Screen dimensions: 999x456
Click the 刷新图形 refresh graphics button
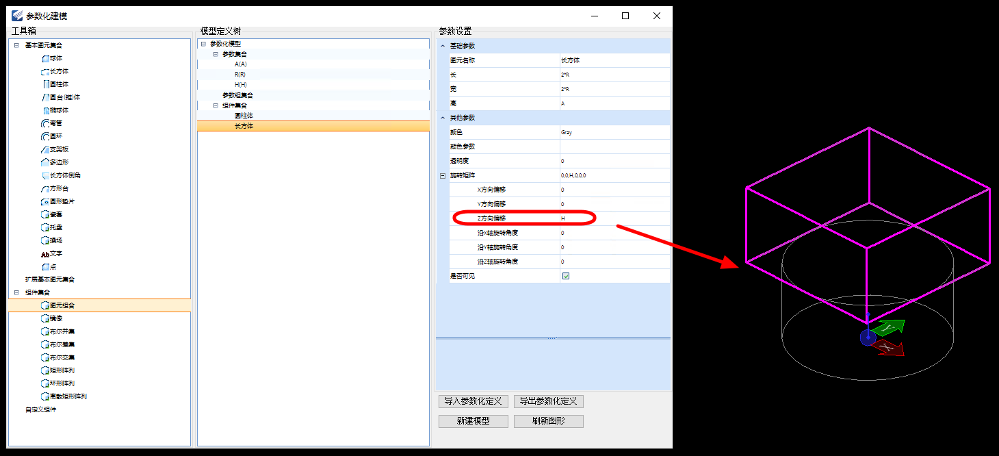coord(549,421)
